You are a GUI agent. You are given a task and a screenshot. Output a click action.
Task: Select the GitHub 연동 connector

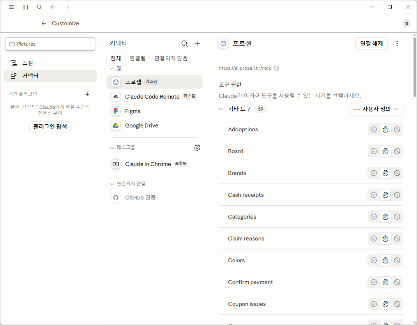point(154,198)
